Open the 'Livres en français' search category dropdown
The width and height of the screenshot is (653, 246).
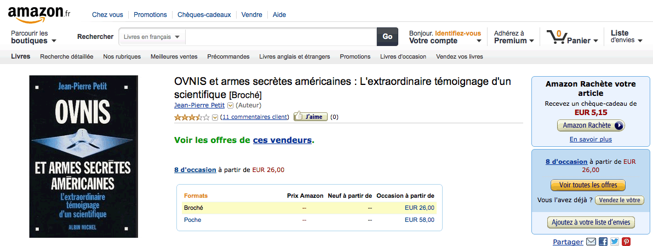pos(152,37)
